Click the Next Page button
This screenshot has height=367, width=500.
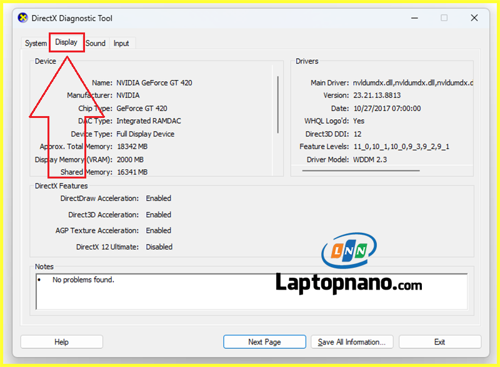point(264,342)
